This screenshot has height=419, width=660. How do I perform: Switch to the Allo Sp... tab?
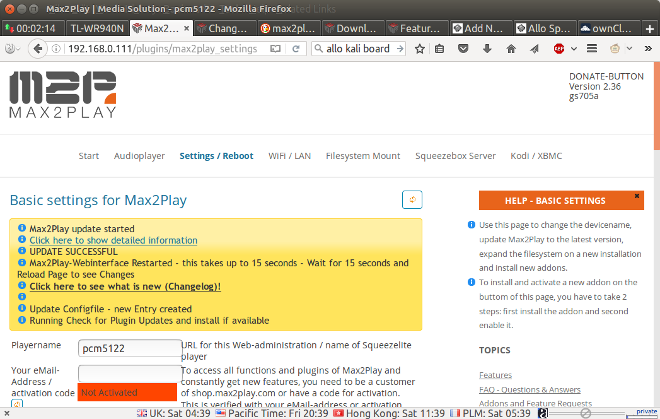[x=545, y=28]
